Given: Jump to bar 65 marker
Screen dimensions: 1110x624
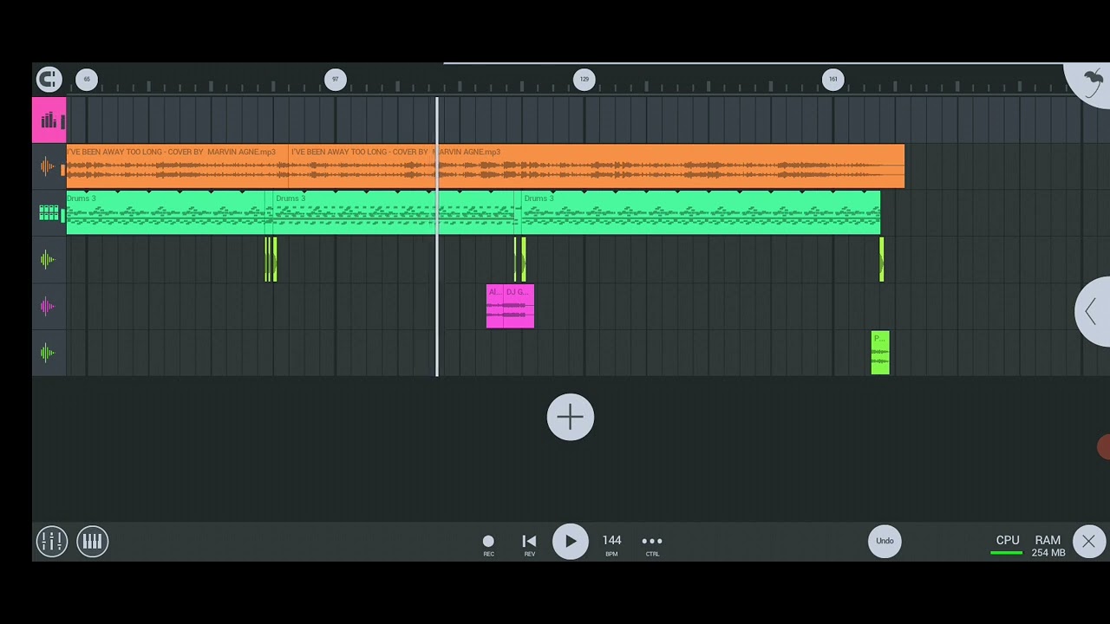Looking at the screenshot, I should tap(87, 79).
